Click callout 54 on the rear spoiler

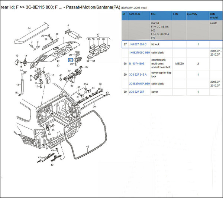[29, 29]
